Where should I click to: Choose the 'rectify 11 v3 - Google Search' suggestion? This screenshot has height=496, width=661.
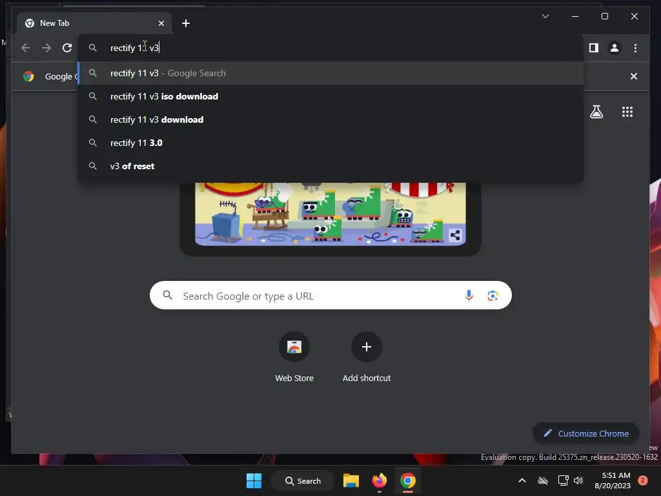coord(331,73)
